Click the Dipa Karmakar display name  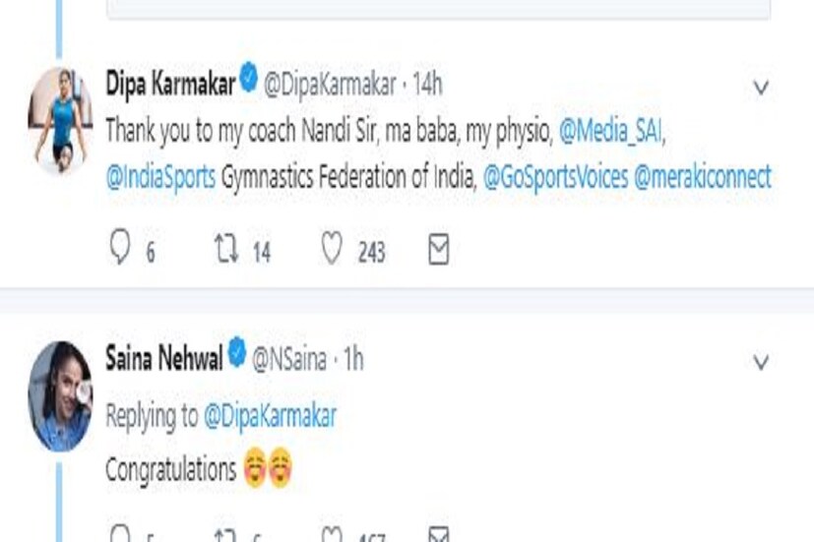tap(169, 84)
